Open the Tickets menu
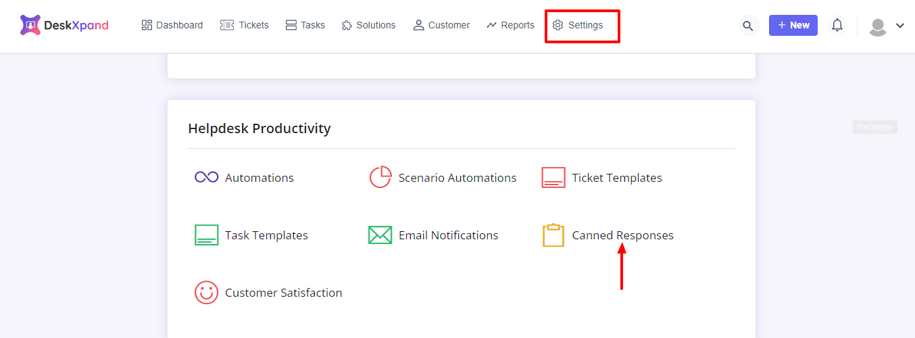Image resolution: width=915 pixels, height=338 pixels. point(245,25)
